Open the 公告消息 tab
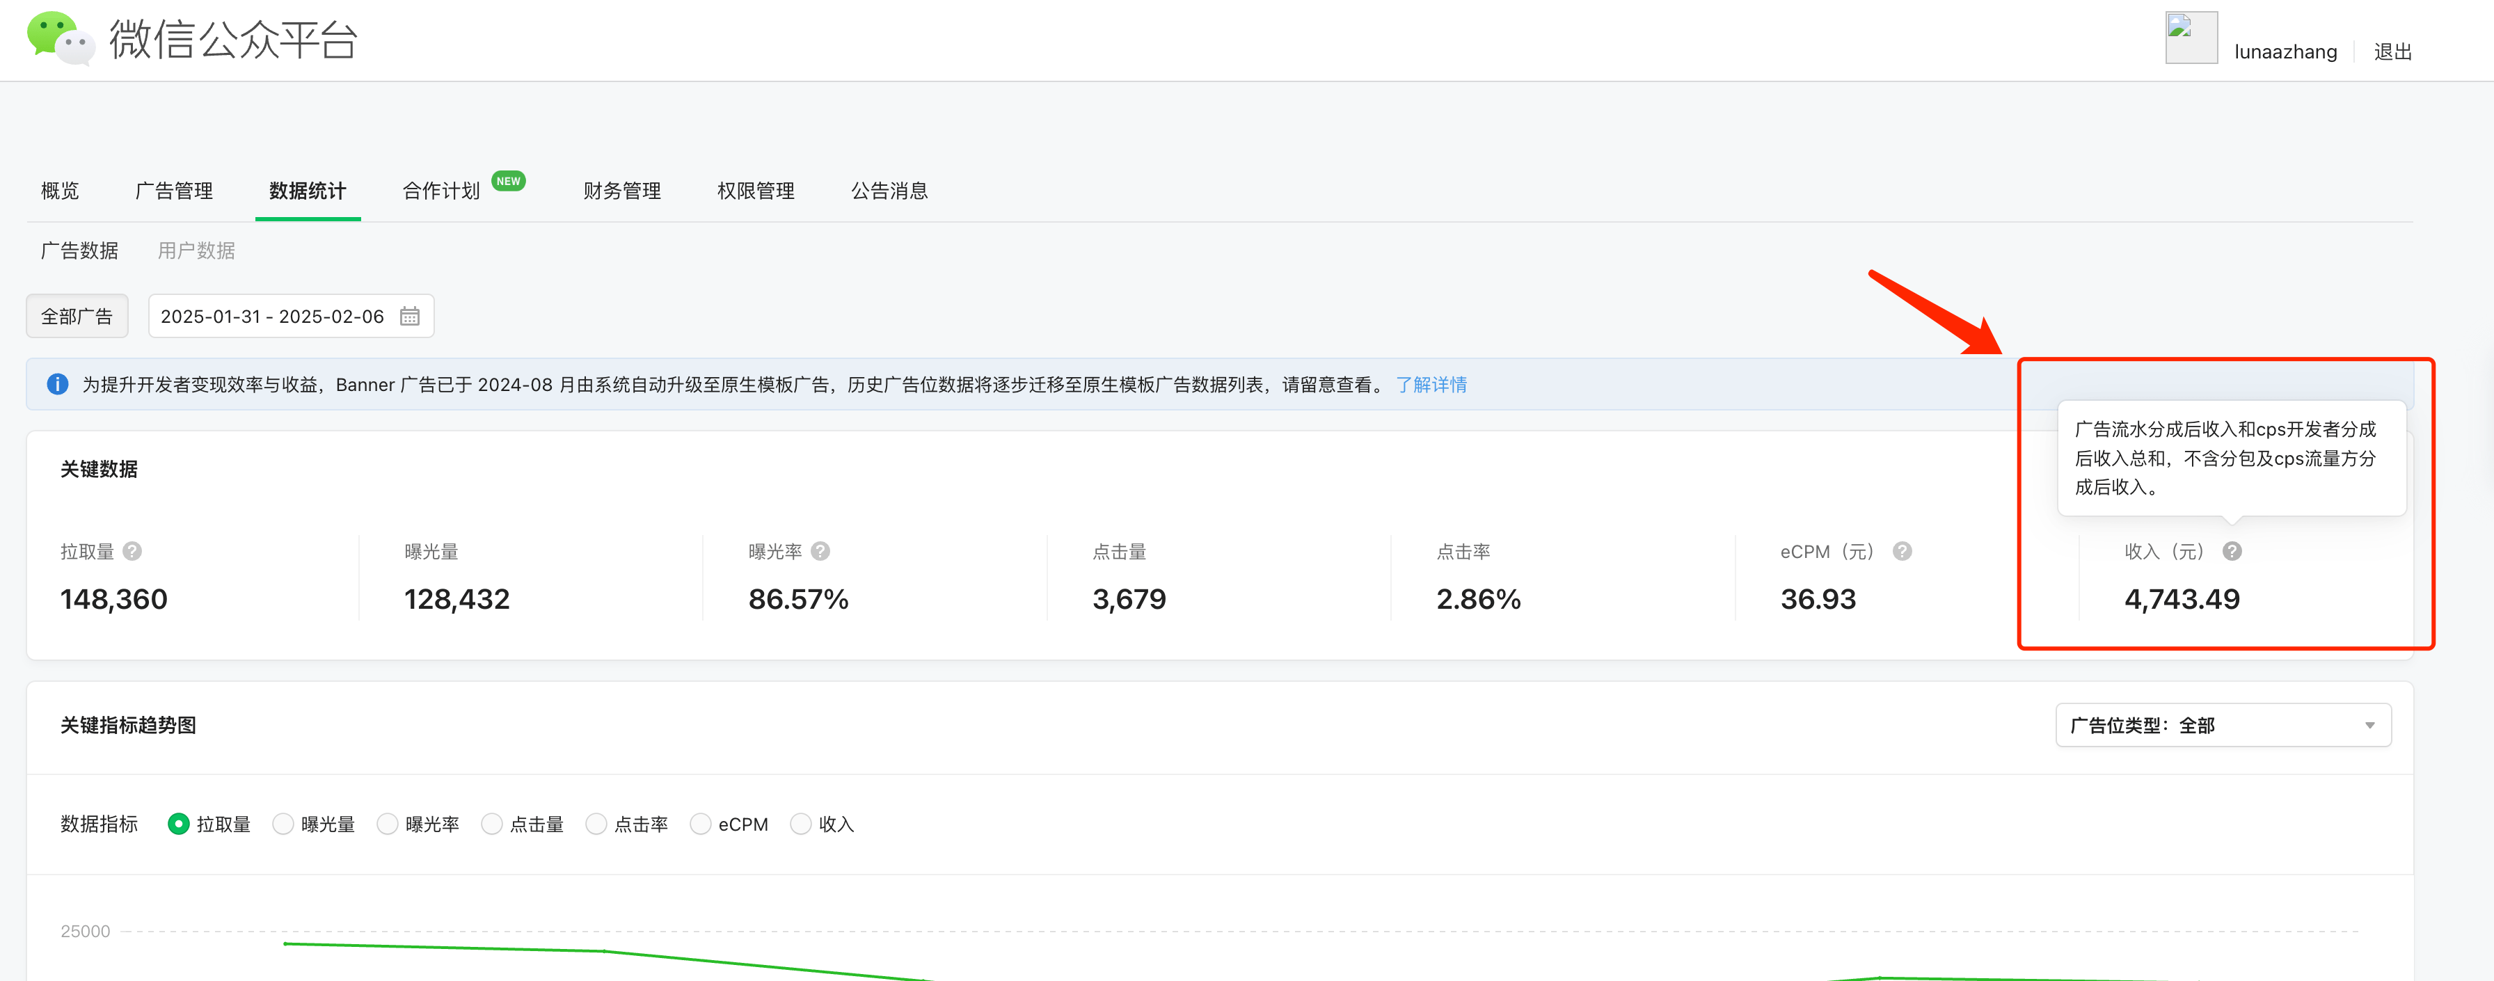The width and height of the screenshot is (2494, 981). (x=890, y=191)
